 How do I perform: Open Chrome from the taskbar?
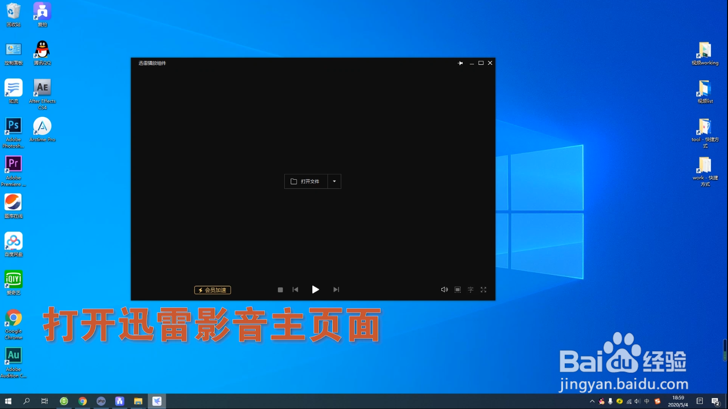83,401
